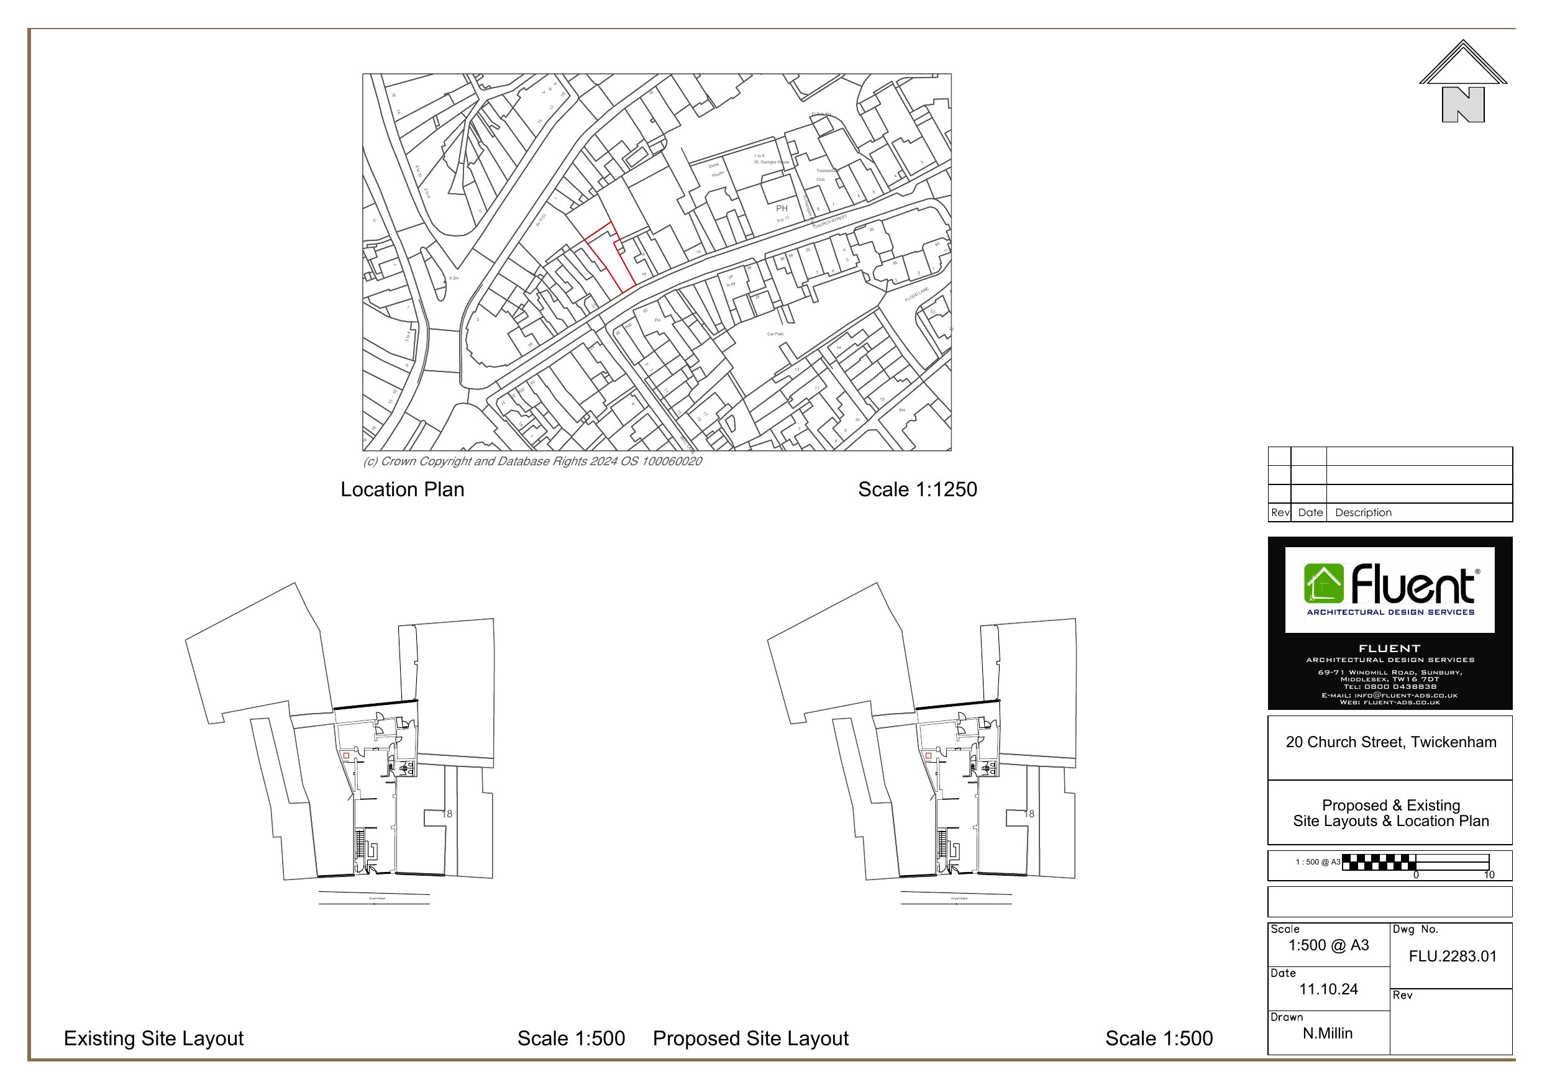The image size is (1542, 1090).
Task: Select the PH symbol on the Location Plan
Action: [781, 208]
